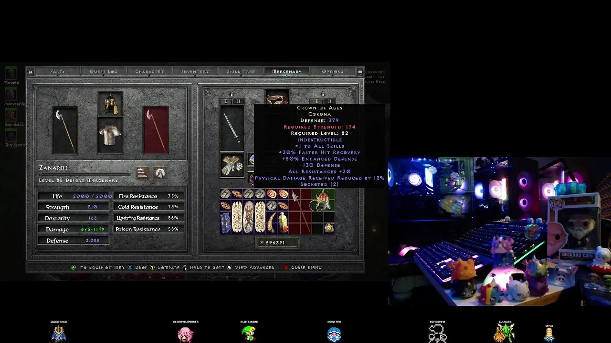Click the Strength value 210
611x343 pixels.
point(93,207)
